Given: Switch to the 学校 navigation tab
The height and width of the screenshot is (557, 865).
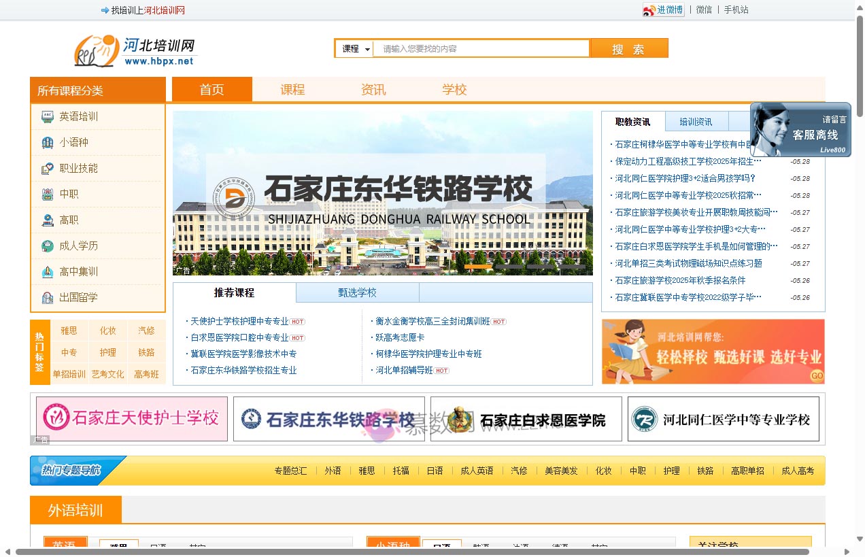Looking at the screenshot, I should click(454, 89).
